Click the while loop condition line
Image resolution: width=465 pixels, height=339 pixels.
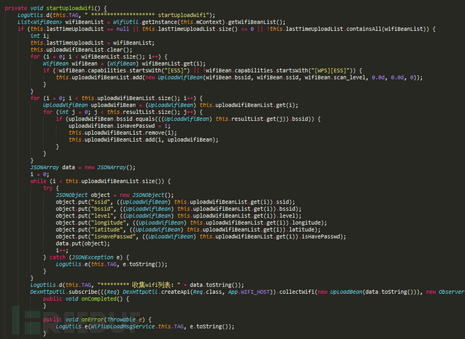(x=100, y=181)
